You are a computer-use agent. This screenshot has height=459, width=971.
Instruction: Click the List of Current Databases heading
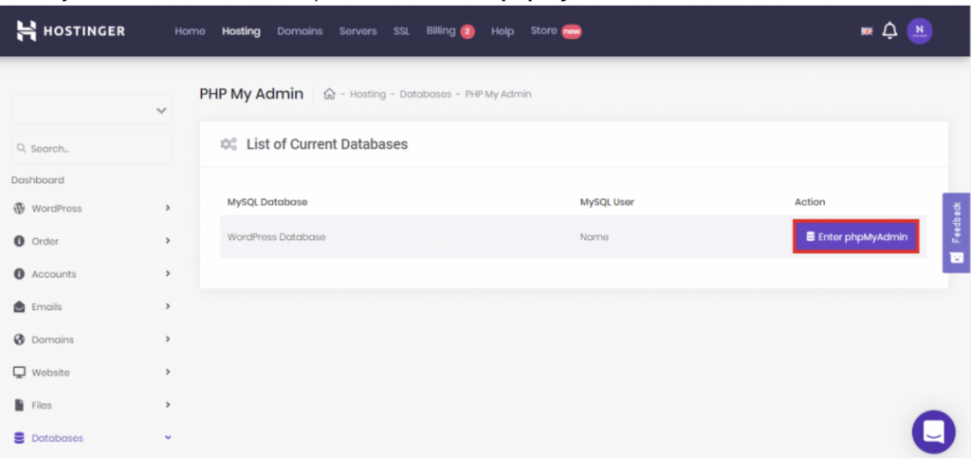click(327, 144)
